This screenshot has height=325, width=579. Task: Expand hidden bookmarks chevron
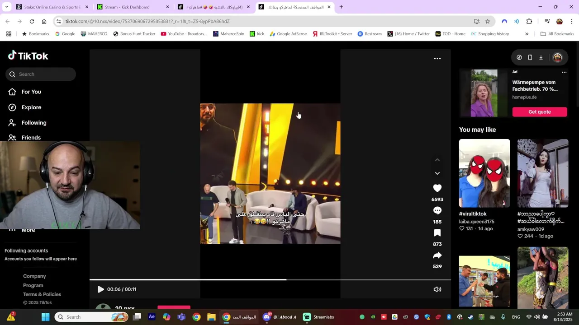pyautogui.click(x=527, y=34)
